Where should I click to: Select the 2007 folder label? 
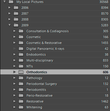point(25,13)
